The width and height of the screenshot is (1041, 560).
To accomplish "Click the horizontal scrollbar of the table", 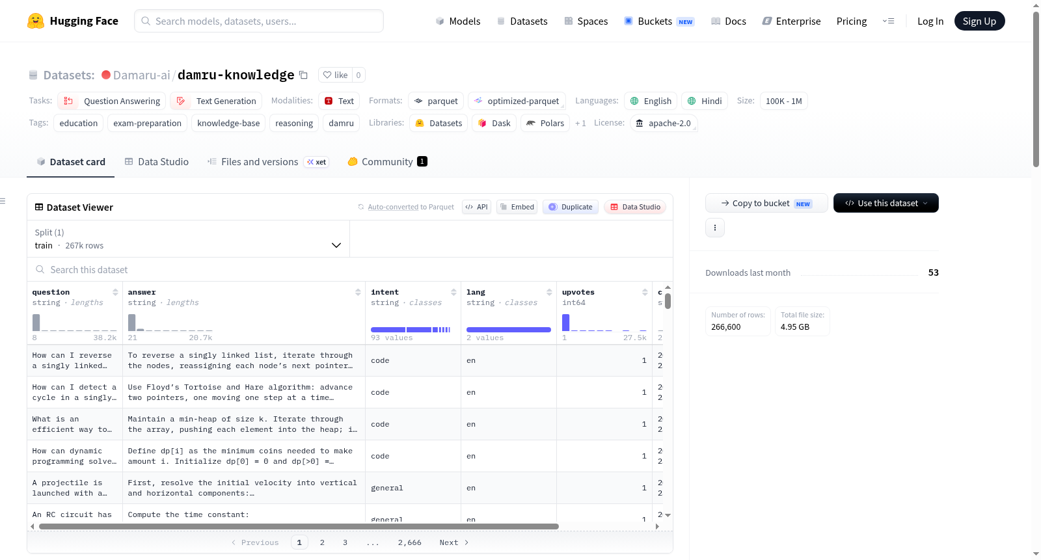I will click(299, 526).
